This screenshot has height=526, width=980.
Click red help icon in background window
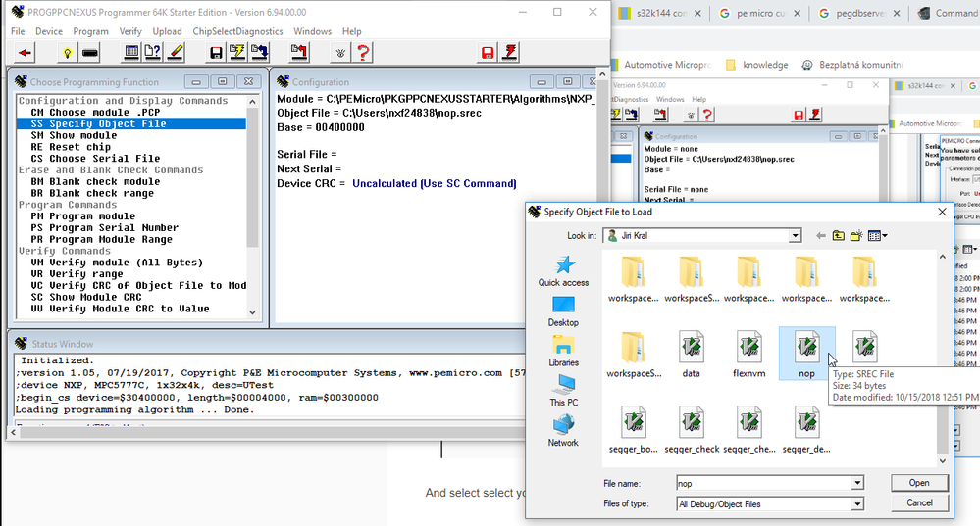[707, 115]
